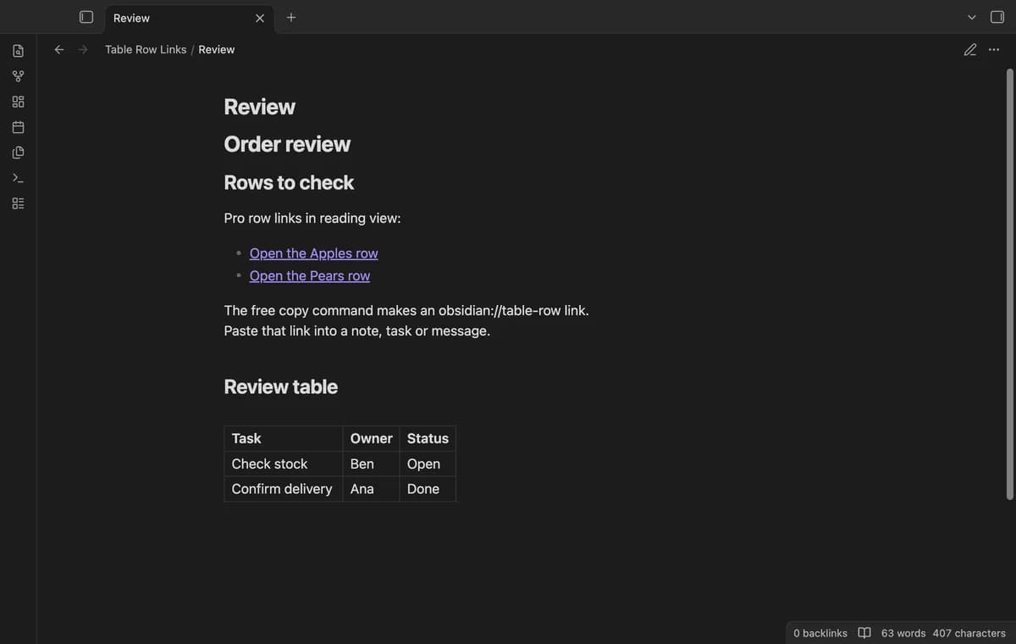Navigate back with the left arrow
The image size is (1016, 644).
click(x=59, y=49)
